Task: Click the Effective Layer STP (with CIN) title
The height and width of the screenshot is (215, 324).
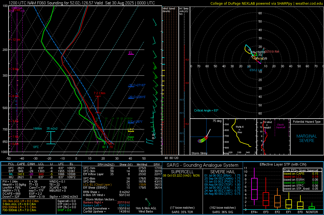Action: pos(283,164)
